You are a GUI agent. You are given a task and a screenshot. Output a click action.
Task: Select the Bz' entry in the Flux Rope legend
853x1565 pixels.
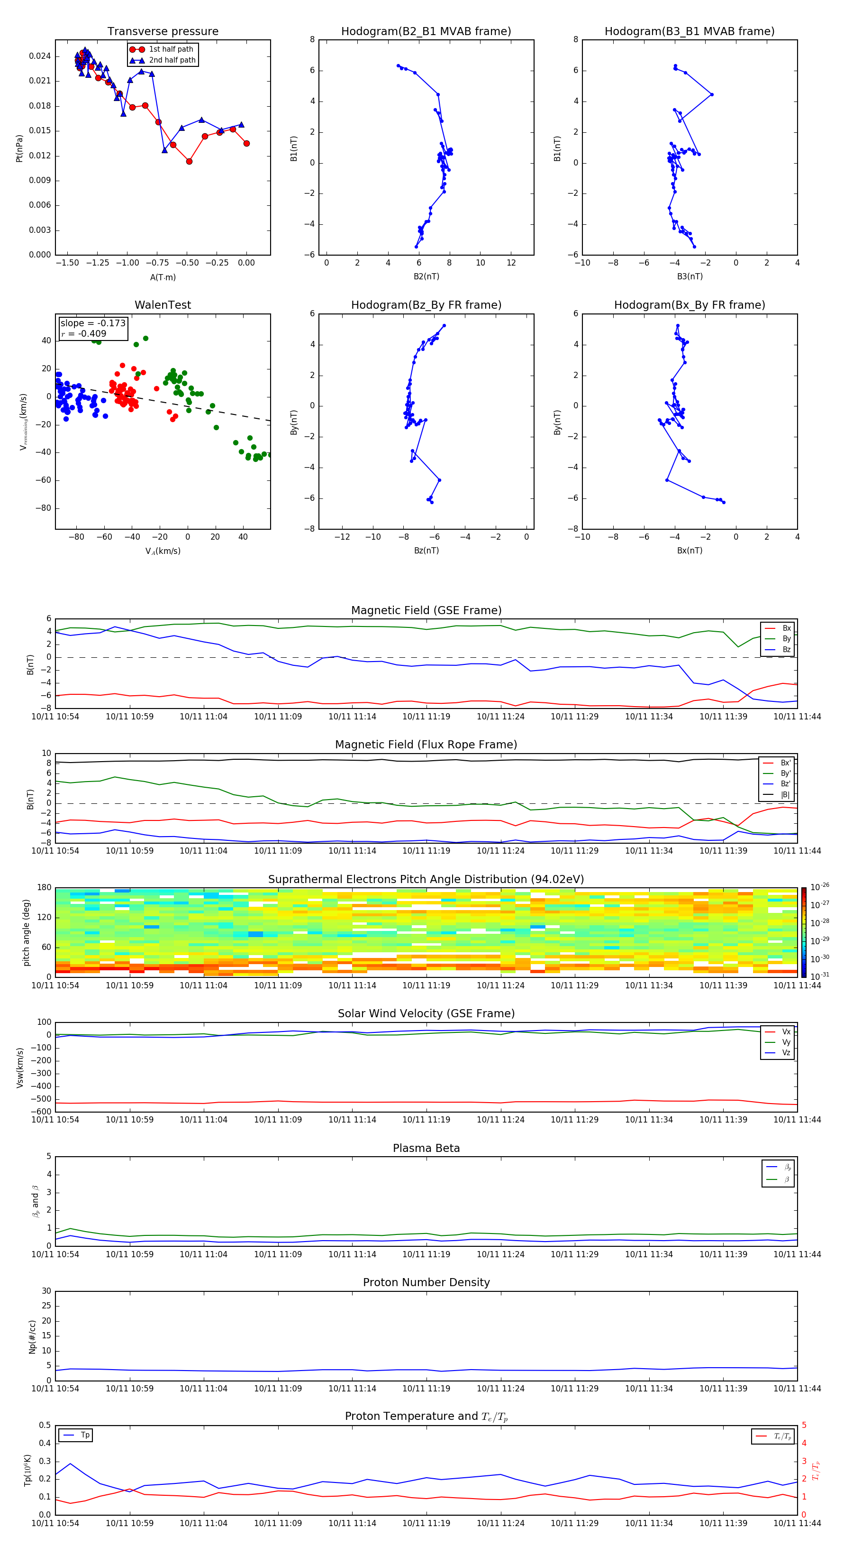click(x=777, y=784)
